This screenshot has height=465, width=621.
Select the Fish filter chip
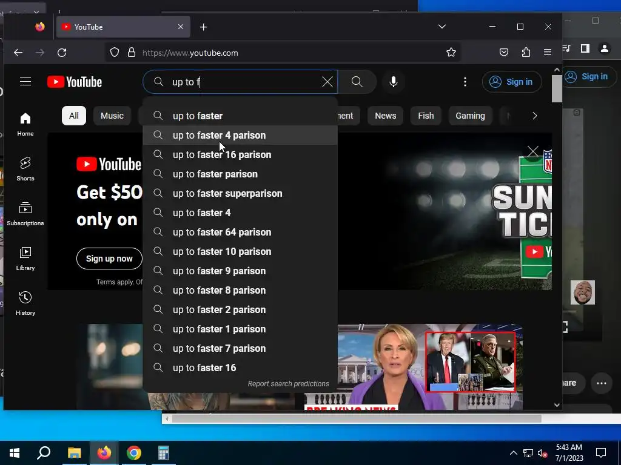coord(426,116)
